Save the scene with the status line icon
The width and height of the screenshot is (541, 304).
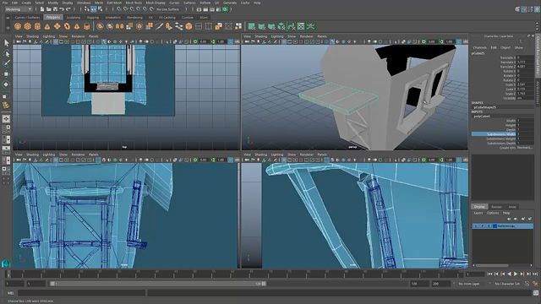(x=55, y=9)
